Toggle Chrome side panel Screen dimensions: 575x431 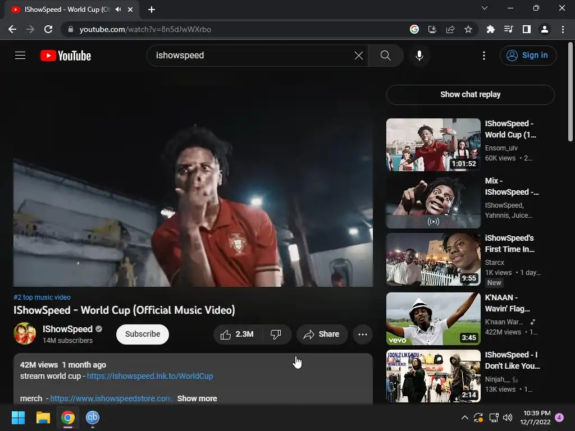[x=526, y=29]
